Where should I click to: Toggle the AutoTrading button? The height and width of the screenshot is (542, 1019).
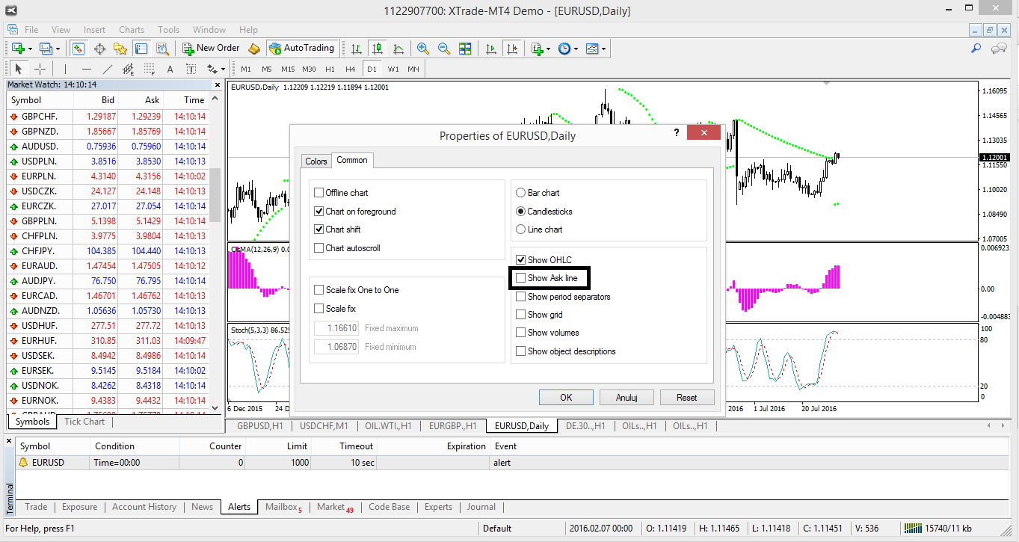(303, 49)
